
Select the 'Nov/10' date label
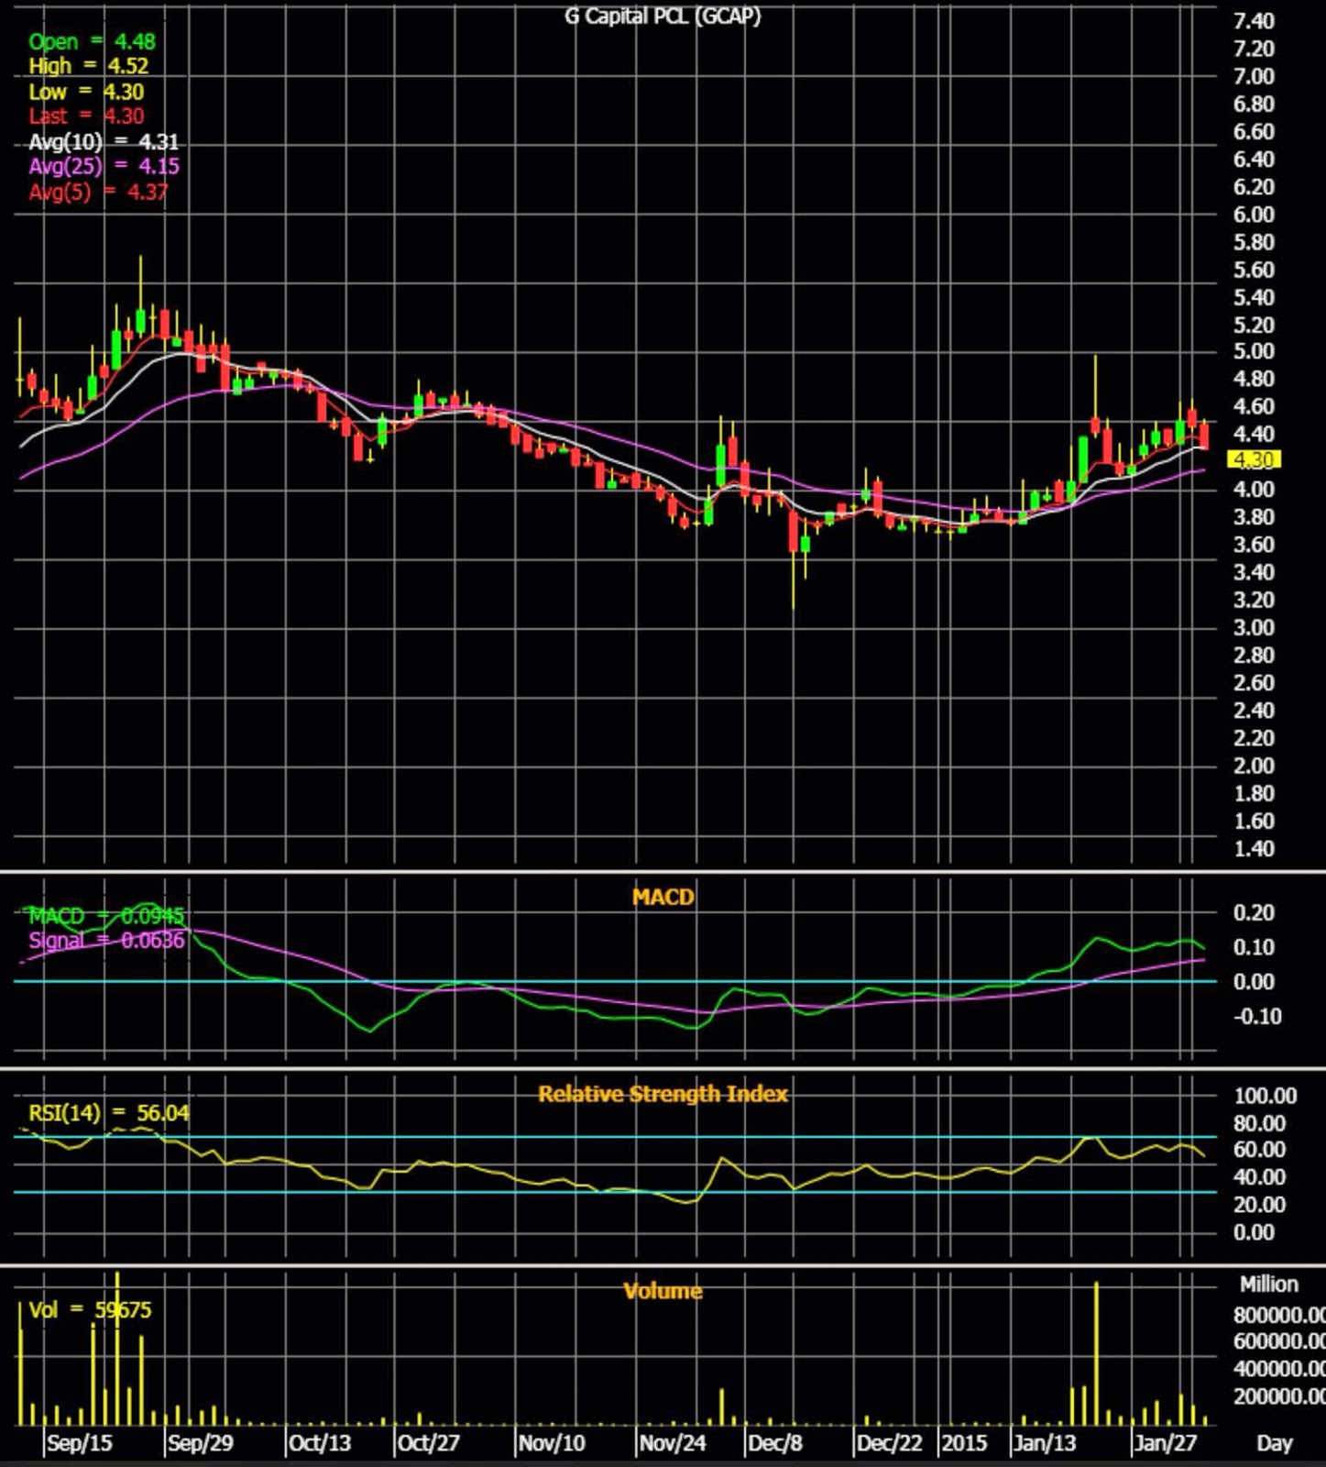(552, 1443)
